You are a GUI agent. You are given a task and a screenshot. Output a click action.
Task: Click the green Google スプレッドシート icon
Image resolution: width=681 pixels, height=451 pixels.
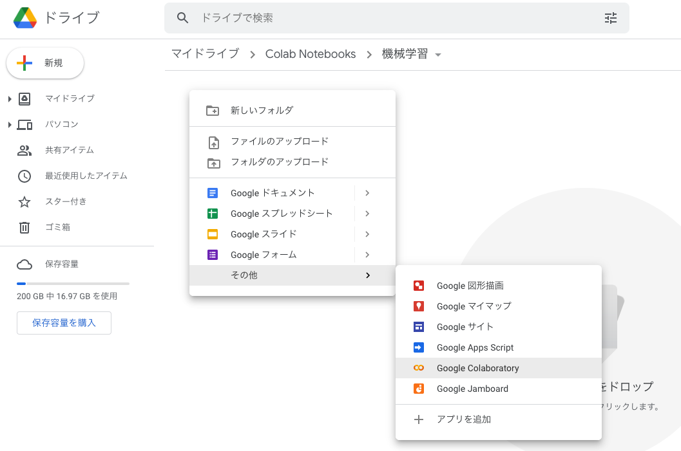[x=213, y=214]
